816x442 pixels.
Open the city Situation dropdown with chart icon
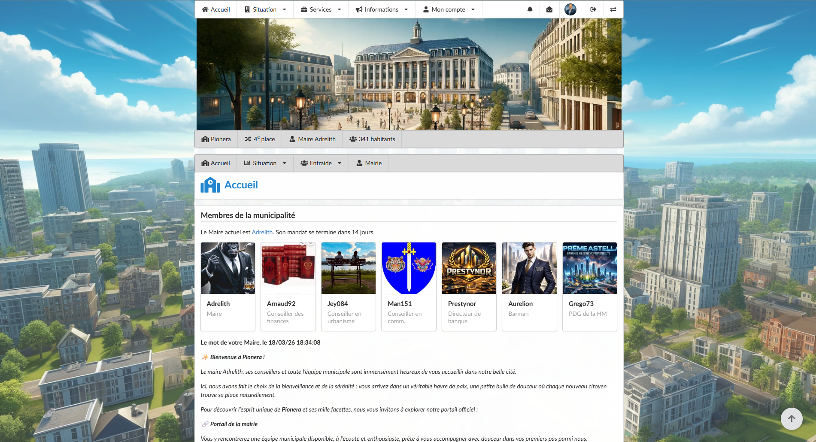265,163
